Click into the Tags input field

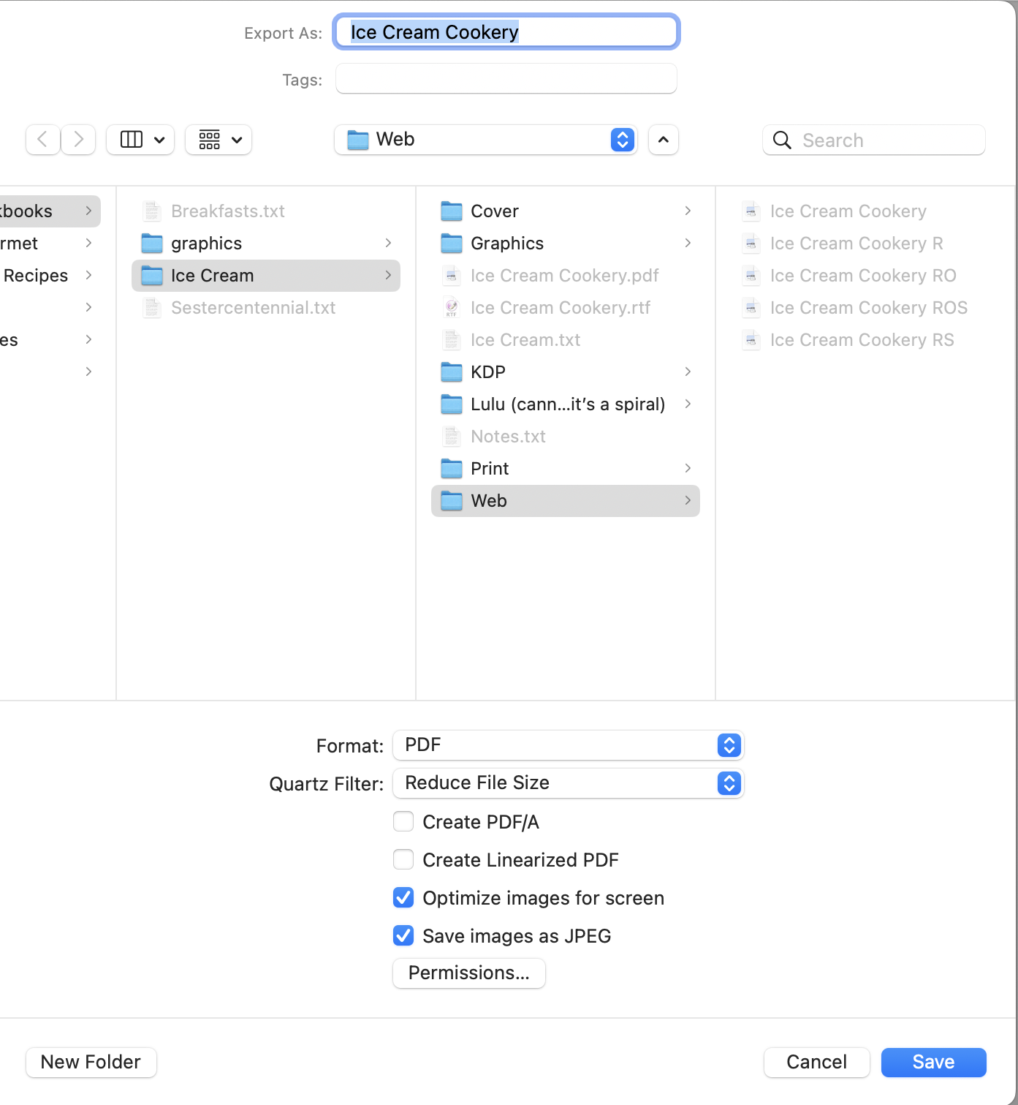tap(506, 79)
